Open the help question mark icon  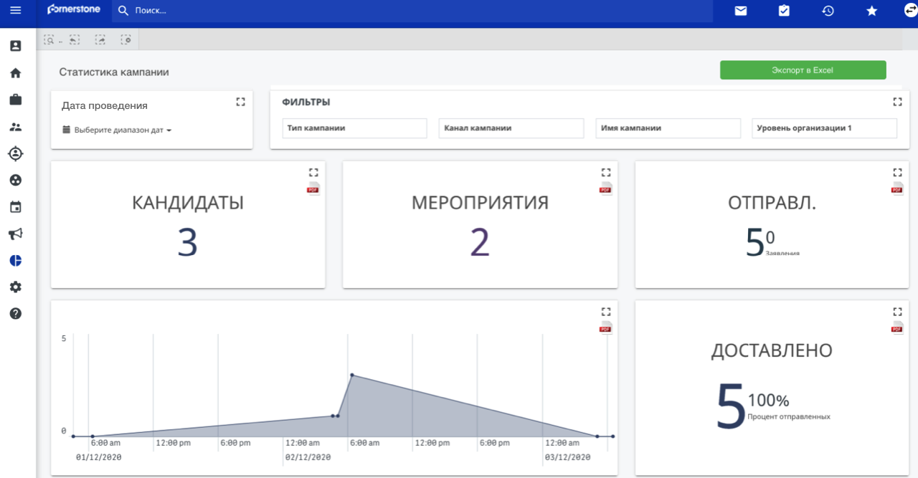click(x=15, y=314)
